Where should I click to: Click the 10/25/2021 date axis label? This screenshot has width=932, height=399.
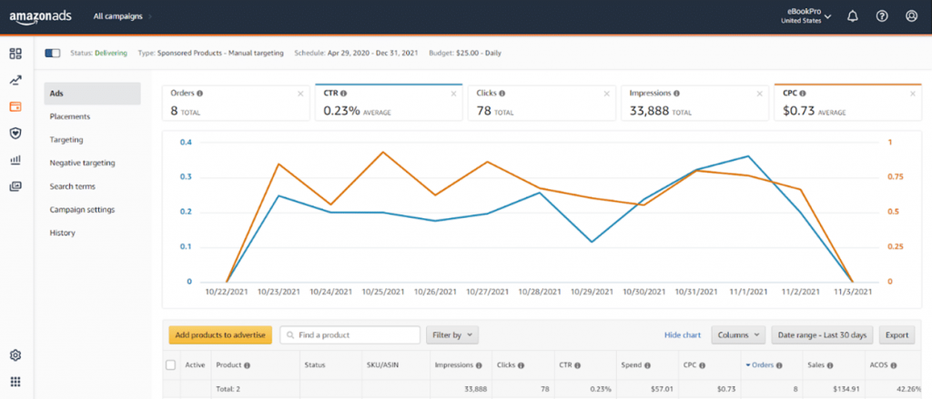(383, 292)
